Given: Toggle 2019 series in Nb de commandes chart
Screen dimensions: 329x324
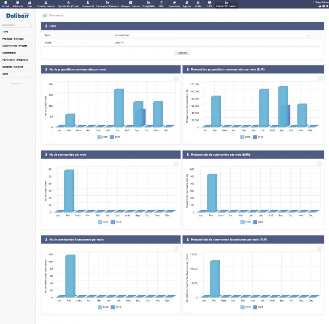Looking at the screenshot, I should (x=103, y=222).
